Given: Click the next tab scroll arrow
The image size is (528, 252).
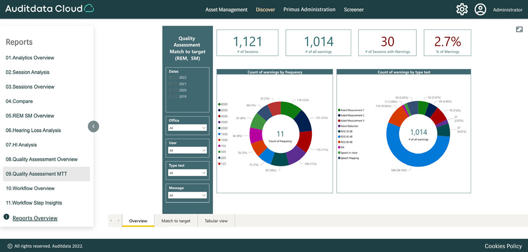Looking at the screenshot, I should coord(118,221).
